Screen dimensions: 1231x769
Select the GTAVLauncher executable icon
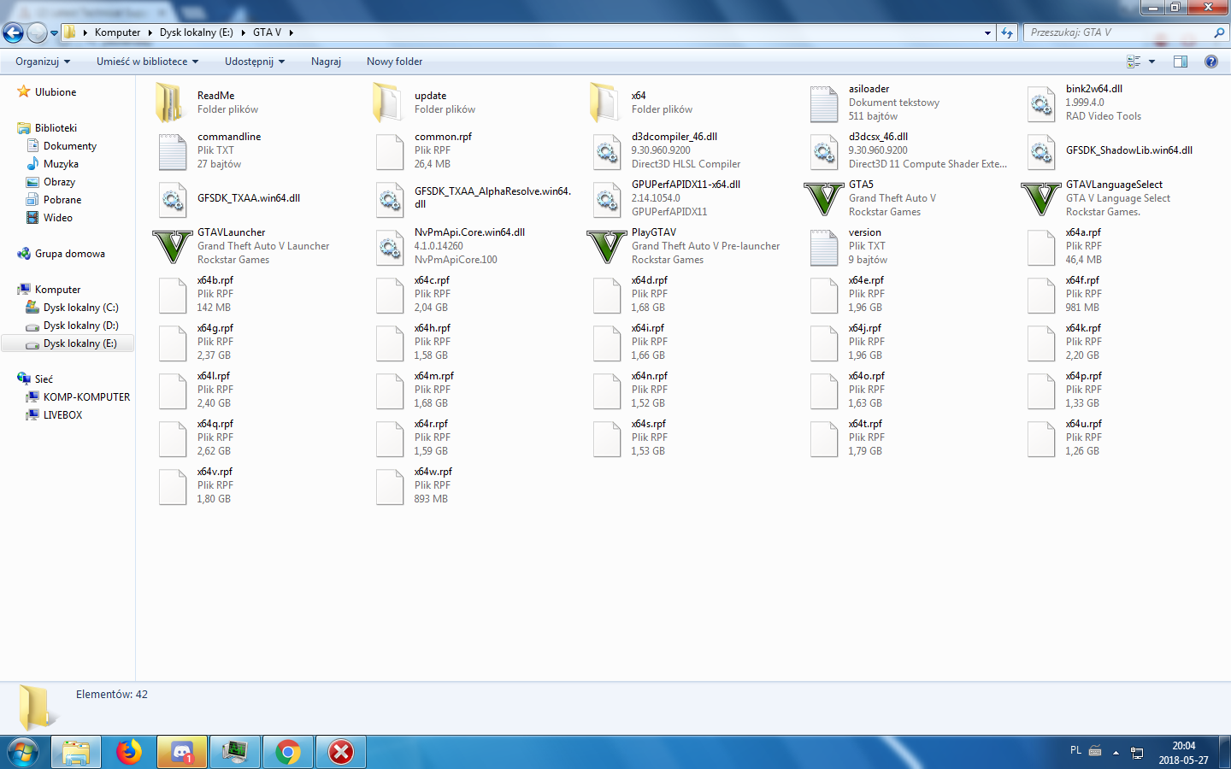pos(173,246)
